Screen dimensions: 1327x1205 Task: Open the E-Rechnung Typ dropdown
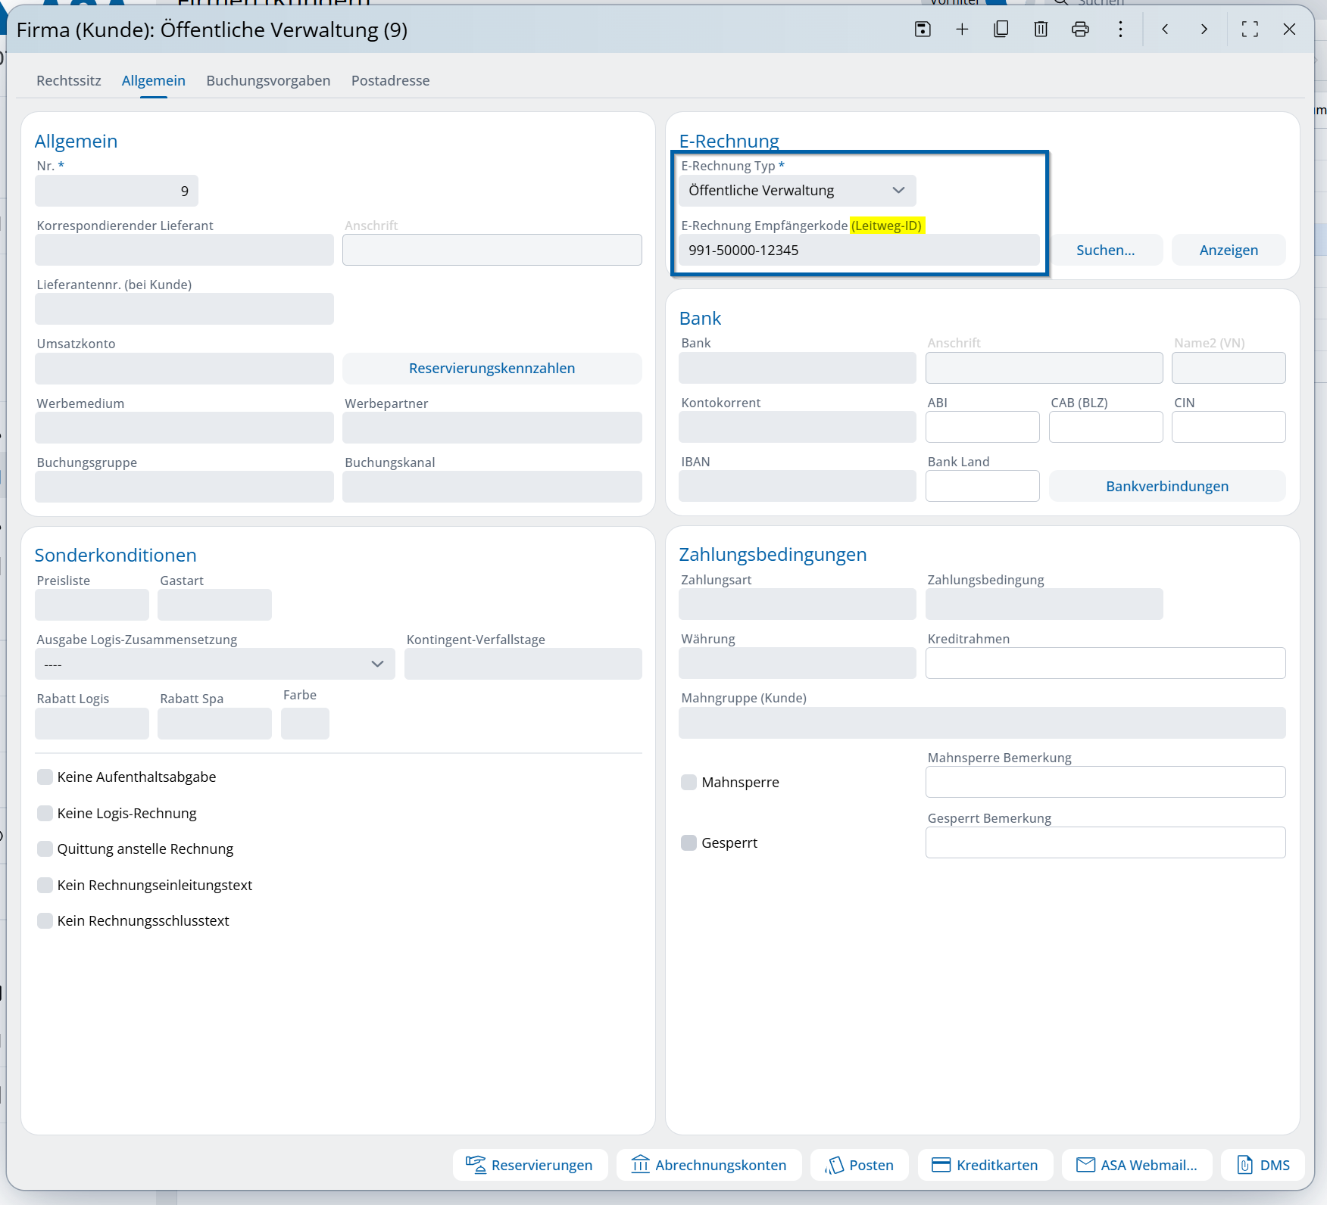797,191
